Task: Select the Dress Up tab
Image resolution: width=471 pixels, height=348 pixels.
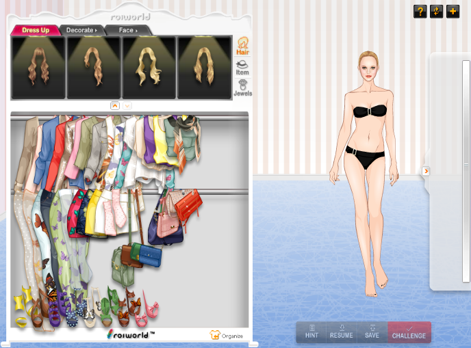Action: (x=34, y=30)
